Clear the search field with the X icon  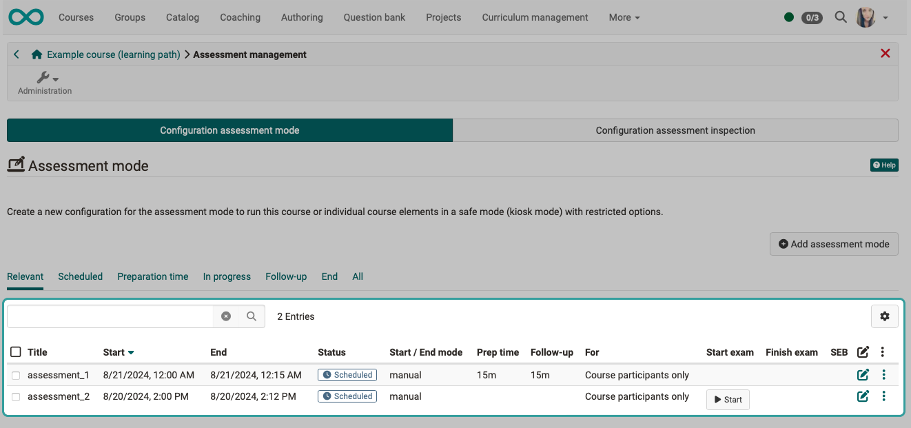[x=226, y=316]
